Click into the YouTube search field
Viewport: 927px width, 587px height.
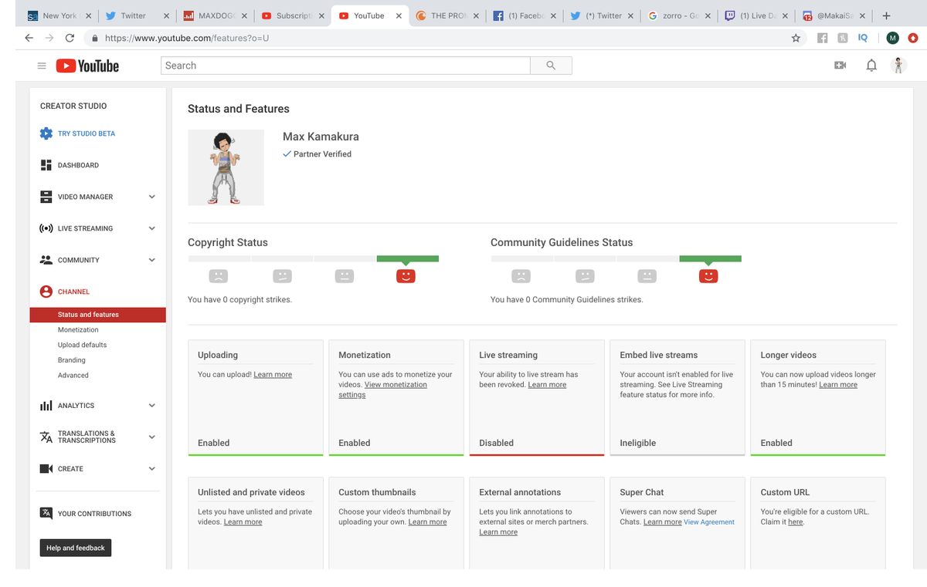point(345,66)
